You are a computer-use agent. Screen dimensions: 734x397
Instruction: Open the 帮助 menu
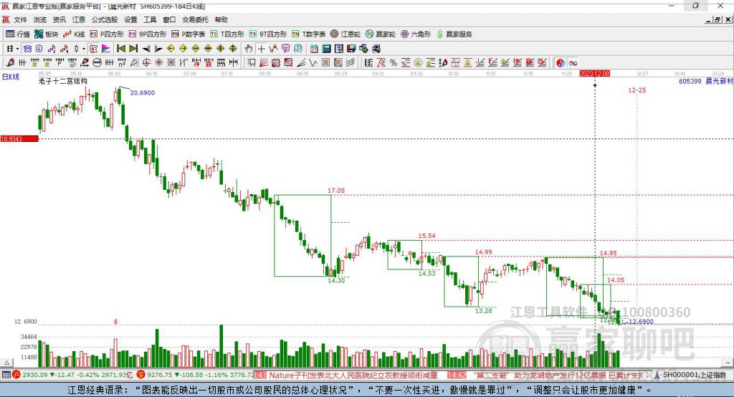pyautogui.click(x=221, y=19)
